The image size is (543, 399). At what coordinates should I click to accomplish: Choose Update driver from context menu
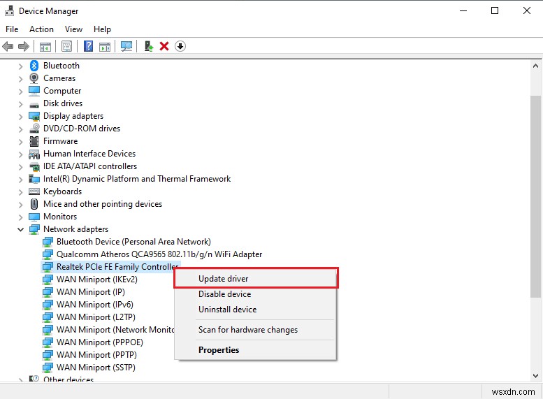(256, 279)
